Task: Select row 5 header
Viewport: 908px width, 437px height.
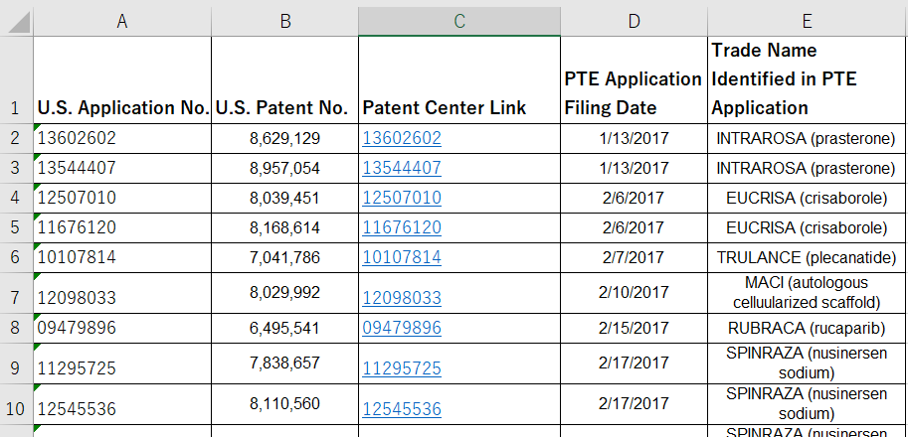Action: pos(16,227)
